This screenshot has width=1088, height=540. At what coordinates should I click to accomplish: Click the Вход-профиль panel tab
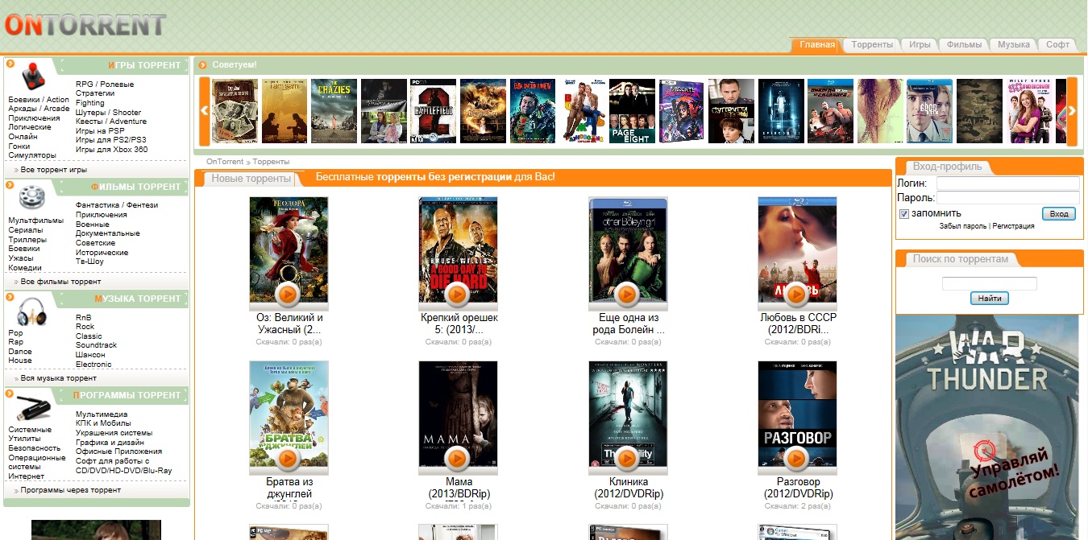947,167
